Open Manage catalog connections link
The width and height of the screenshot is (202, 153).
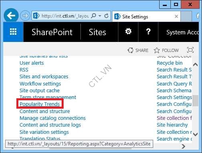point(53,118)
